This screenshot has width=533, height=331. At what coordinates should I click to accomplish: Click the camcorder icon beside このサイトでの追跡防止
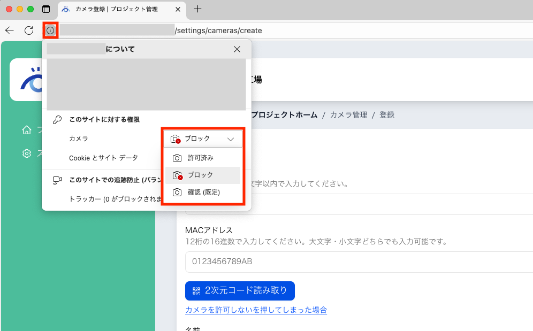(x=57, y=180)
